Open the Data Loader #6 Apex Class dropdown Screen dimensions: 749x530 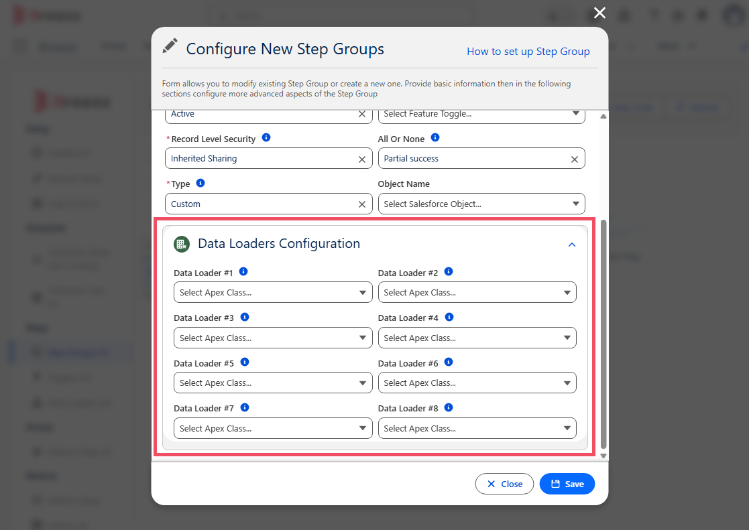point(477,383)
